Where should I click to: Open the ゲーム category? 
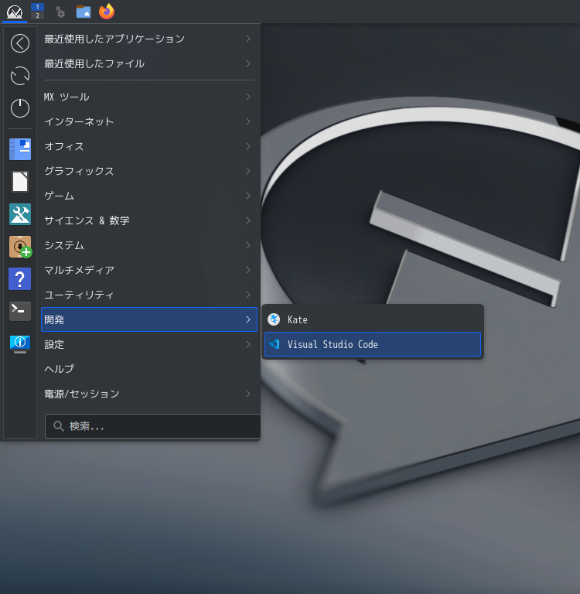pos(149,196)
